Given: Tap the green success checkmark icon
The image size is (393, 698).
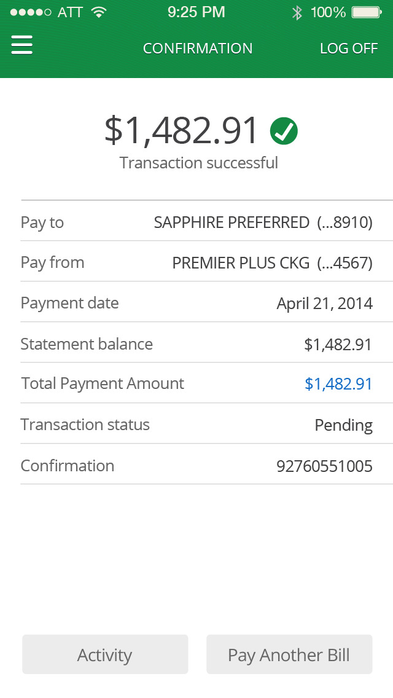Looking at the screenshot, I should click(284, 131).
